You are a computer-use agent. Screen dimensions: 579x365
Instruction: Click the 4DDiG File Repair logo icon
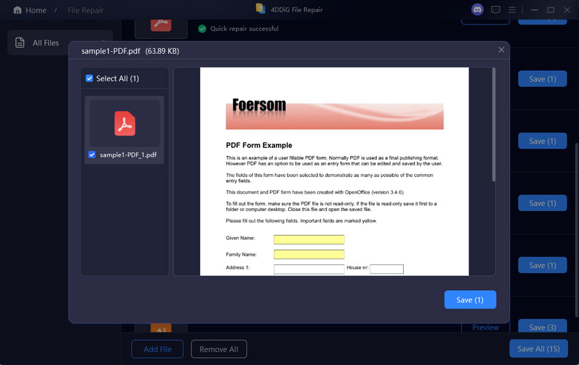(260, 9)
